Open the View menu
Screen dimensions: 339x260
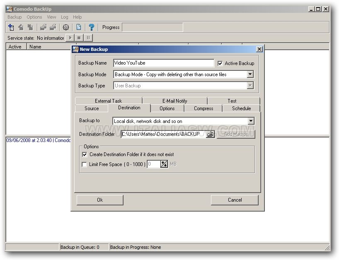51,17
